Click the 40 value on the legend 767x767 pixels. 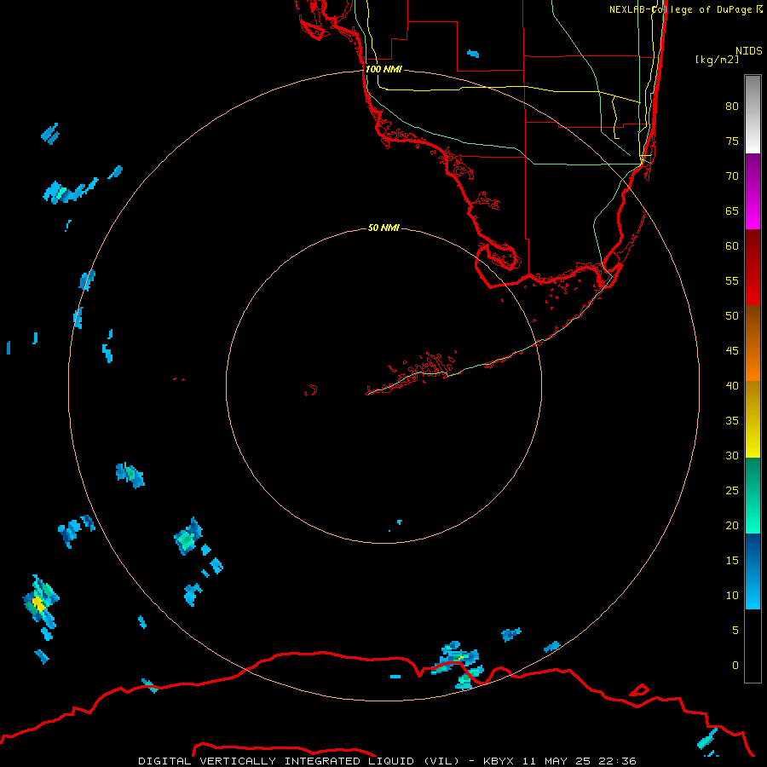pyautogui.click(x=732, y=386)
